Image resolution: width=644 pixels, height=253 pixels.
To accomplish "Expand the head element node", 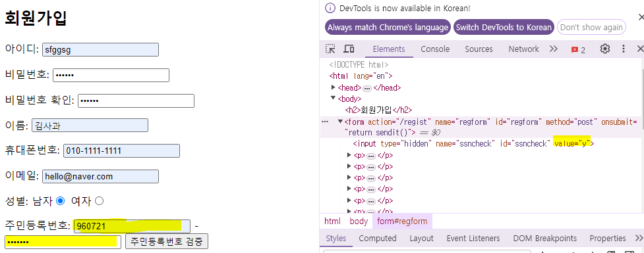I will (333, 87).
